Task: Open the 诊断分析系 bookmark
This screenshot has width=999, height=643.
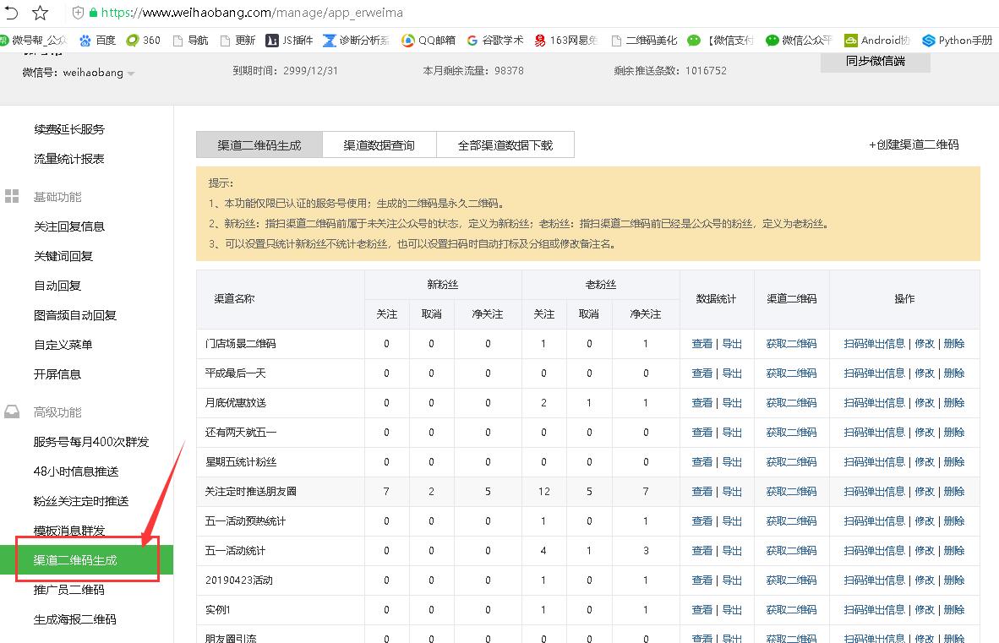Action: pyautogui.click(x=356, y=40)
